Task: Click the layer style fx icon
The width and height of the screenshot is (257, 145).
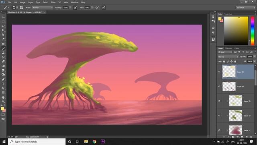Action: (228, 137)
